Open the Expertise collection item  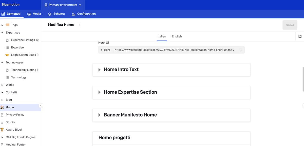coord(17,47)
